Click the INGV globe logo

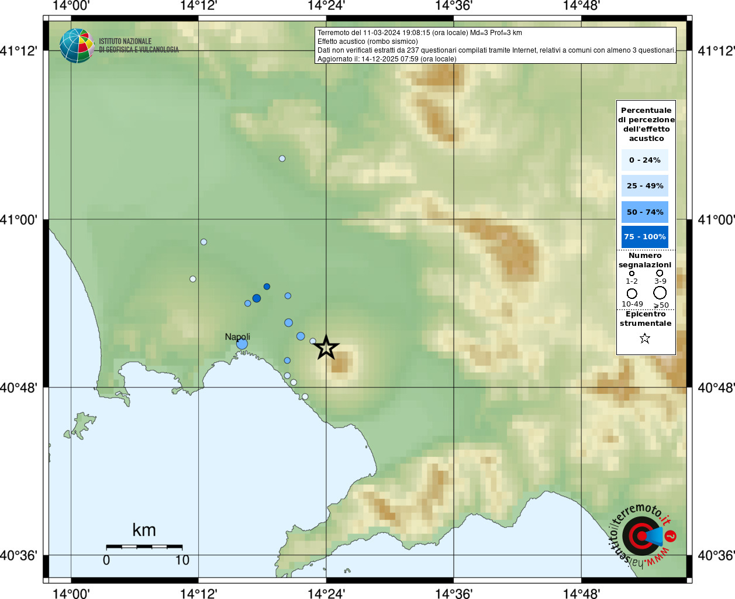(77, 46)
